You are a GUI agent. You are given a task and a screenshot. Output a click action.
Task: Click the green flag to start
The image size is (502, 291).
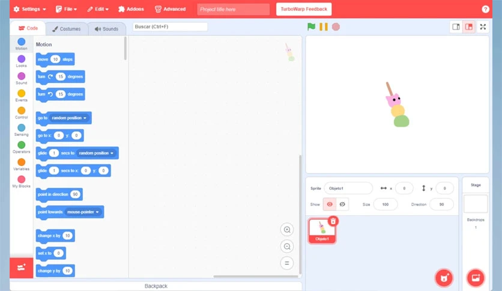311,26
